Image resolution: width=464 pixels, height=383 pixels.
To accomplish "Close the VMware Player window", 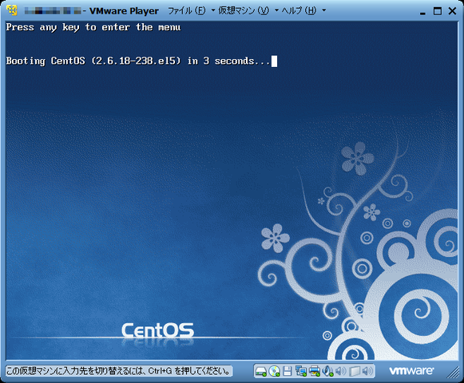I will click(x=452, y=11).
